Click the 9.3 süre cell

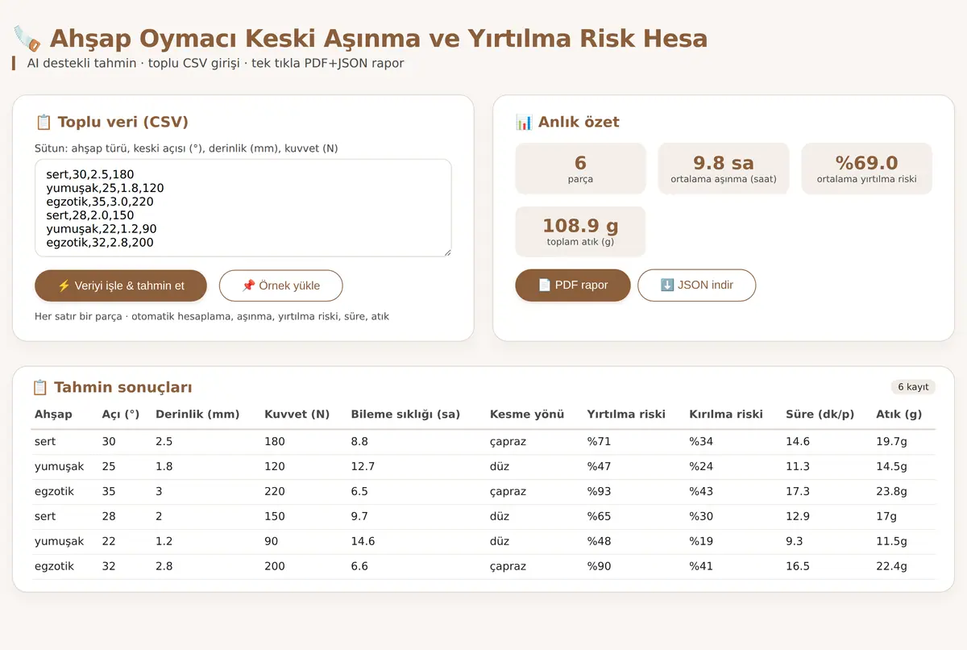coord(795,541)
